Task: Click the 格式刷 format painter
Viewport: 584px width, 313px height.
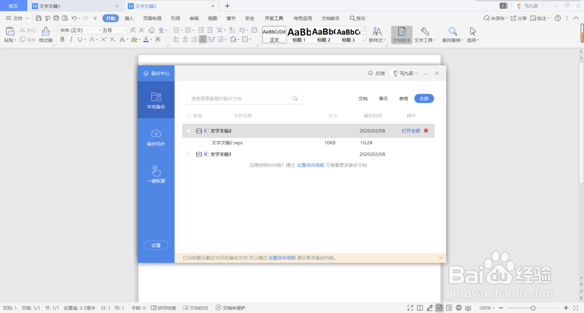Action: 46,34
